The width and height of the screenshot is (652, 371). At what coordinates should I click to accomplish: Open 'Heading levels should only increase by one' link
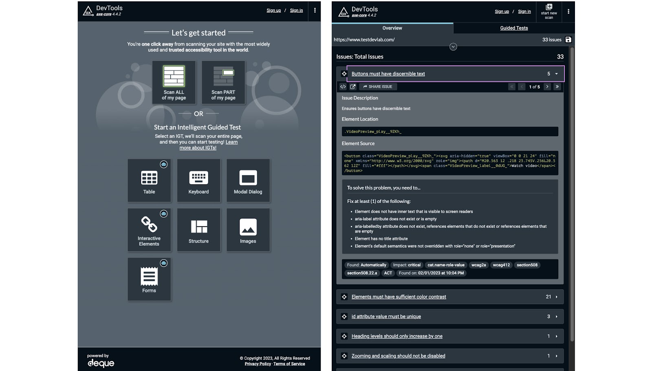click(x=397, y=336)
